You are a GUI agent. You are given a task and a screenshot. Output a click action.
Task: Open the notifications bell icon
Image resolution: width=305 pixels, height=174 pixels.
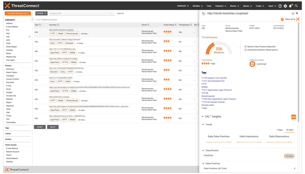click(x=290, y=6)
